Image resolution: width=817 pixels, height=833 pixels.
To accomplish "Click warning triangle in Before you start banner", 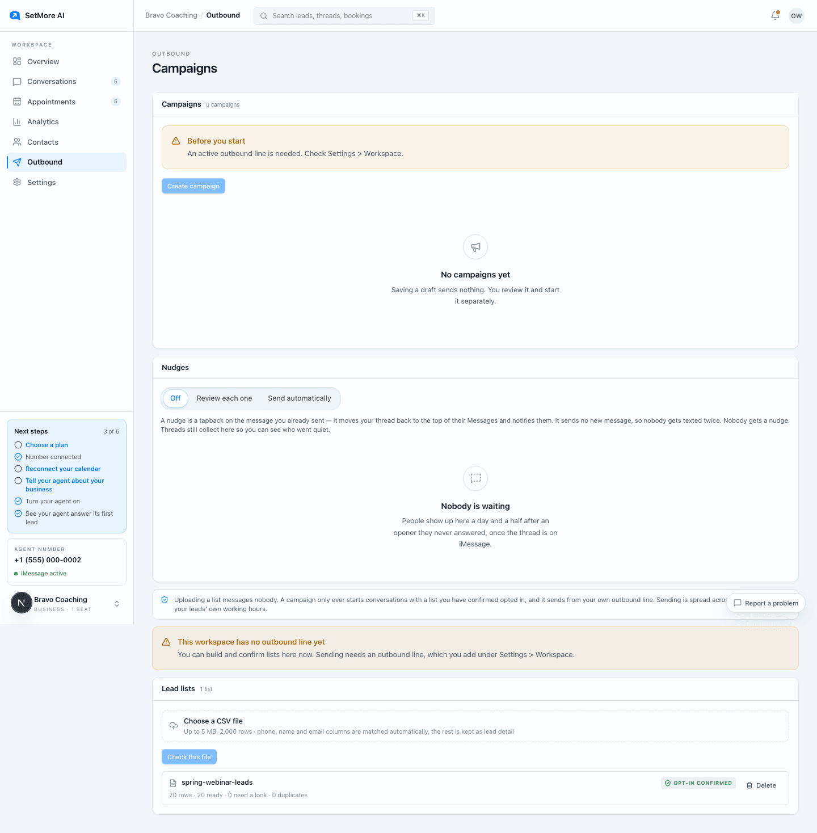I will click(176, 141).
